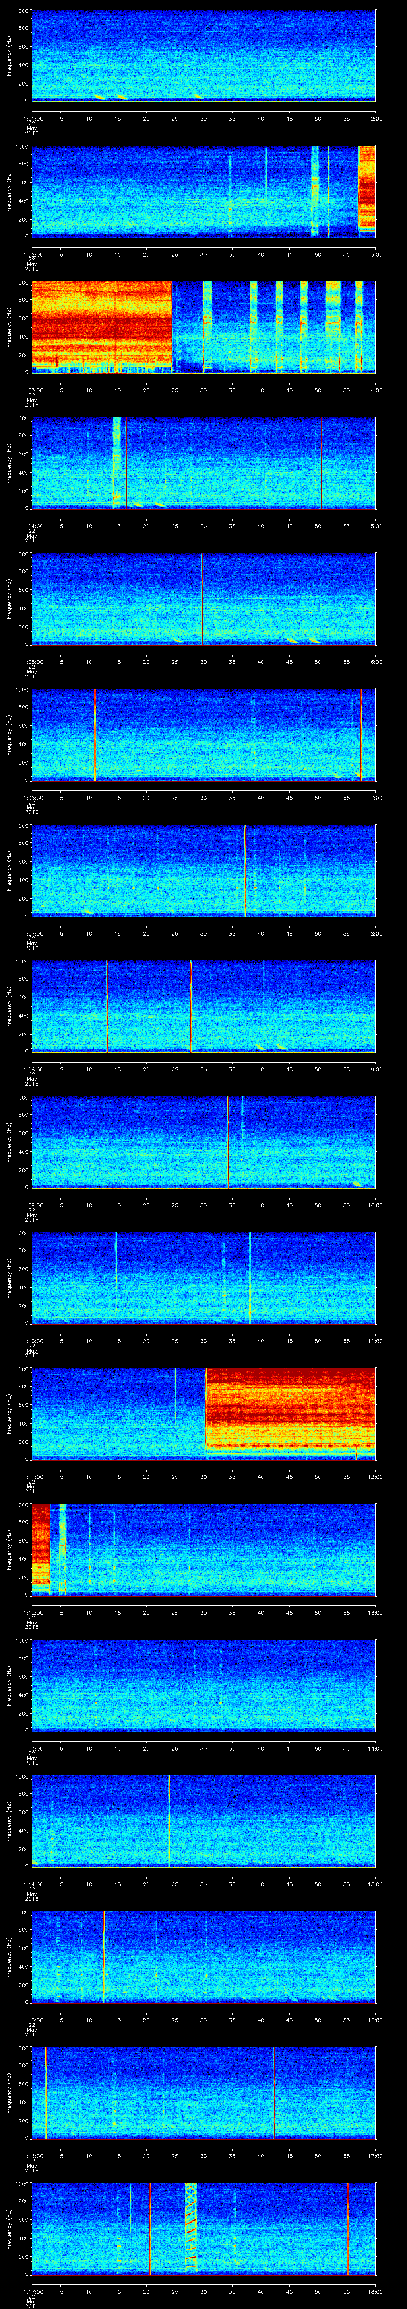Image resolution: width=407 pixels, height=2309 pixels.
Task: Select the red noise block at the right edge of the 1:02:00 spectrogram
Action: [x=367, y=189]
